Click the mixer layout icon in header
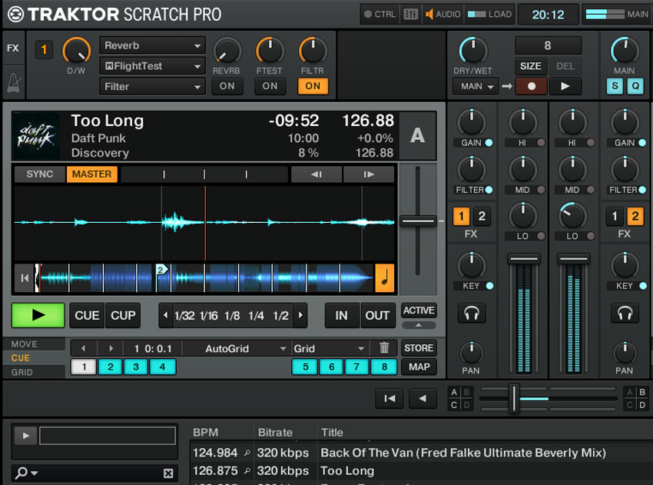 [x=410, y=15]
